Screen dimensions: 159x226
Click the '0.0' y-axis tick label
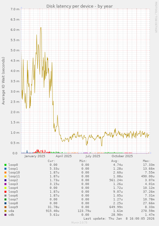pyautogui.click(x=15, y=153)
